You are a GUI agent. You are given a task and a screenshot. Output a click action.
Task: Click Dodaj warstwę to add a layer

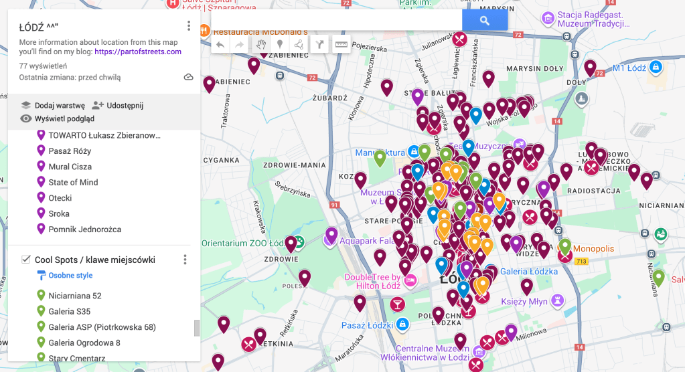tap(53, 105)
